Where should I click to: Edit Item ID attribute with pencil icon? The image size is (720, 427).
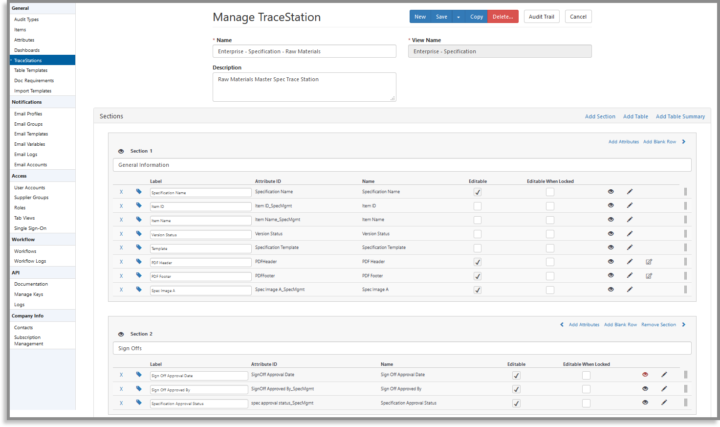(630, 205)
